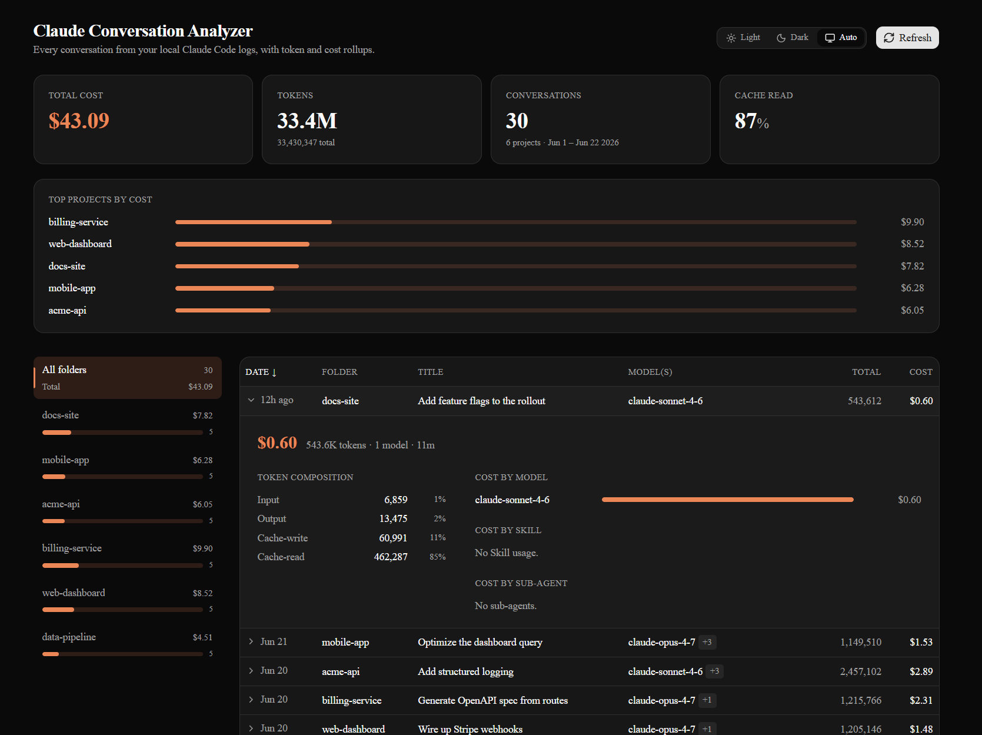The width and height of the screenshot is (982, 735).
Task: Click the +1 models badge on the billing-service row
Action: 707,700
